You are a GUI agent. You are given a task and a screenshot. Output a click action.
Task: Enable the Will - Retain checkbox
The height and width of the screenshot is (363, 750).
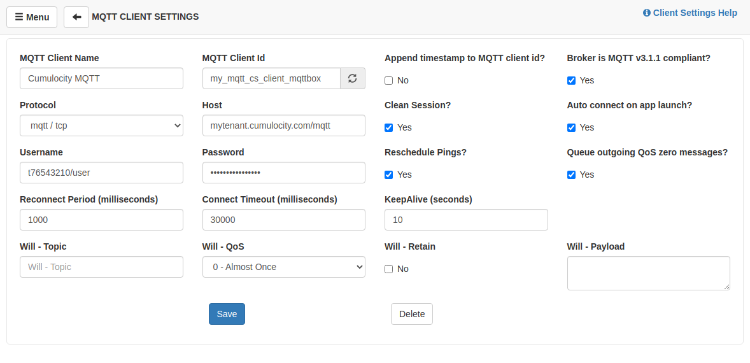click(x=388, y=269)
